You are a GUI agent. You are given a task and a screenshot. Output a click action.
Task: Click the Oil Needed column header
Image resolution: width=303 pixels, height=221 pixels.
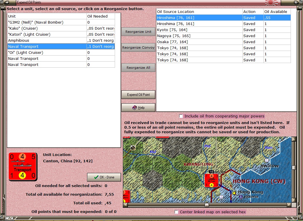point(101,16)
